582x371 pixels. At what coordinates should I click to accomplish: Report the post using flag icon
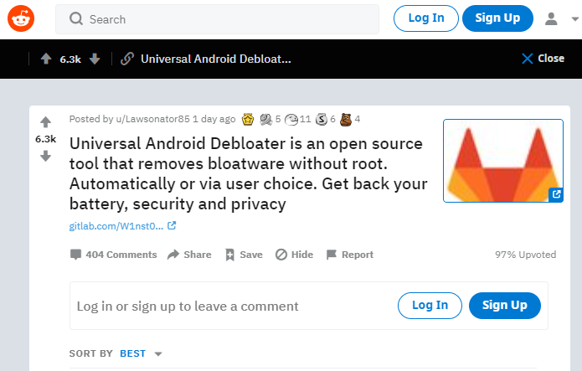click(349, 255)
